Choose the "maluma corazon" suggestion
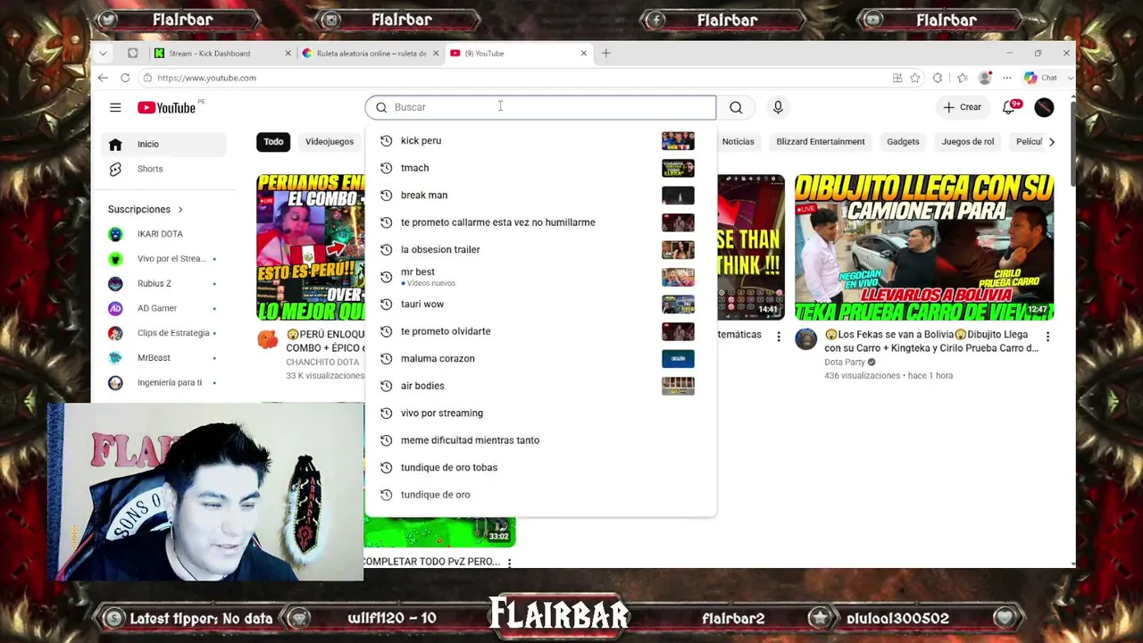The image size is (1143, 643). [540, 358]
